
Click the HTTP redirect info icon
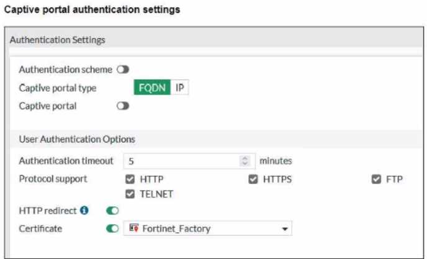pos(84,211)
